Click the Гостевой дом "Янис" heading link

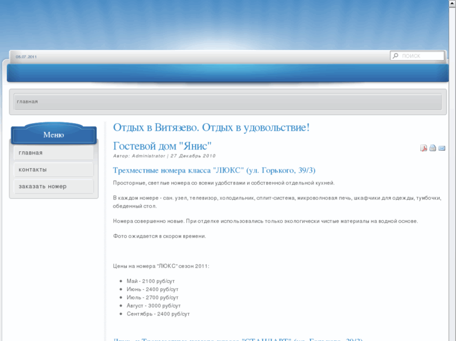[162, 146]
